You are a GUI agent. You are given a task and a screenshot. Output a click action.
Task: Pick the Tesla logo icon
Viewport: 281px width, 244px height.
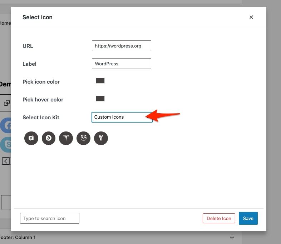(66, 138)
